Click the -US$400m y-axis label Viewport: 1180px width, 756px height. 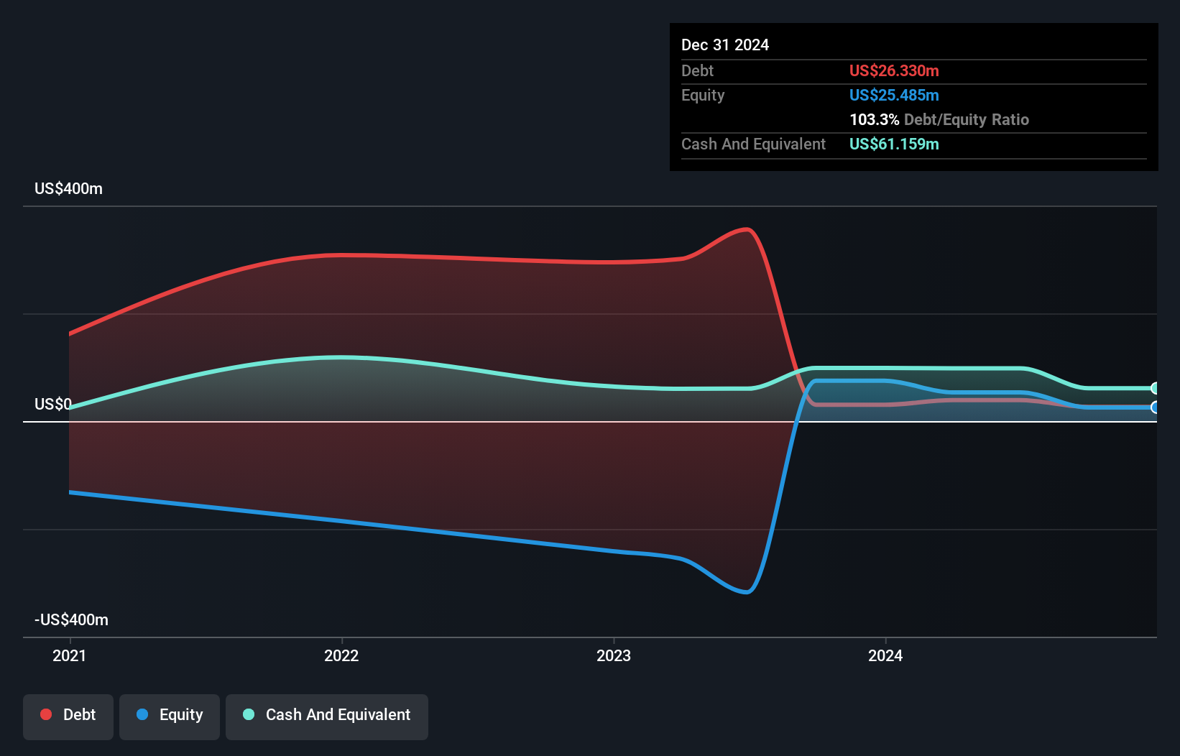pyautogui.click(x=71, y=619)
